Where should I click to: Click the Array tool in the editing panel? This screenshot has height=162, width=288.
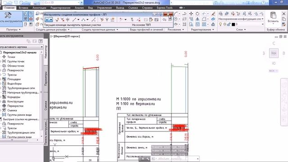point(204,24)
